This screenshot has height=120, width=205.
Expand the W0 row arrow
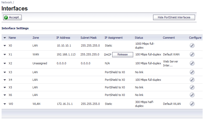coord(5,104)
